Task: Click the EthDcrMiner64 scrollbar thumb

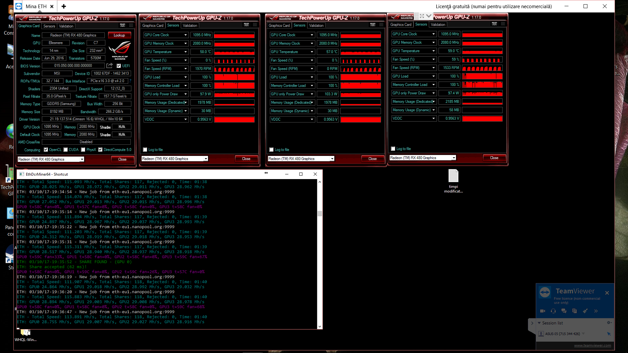Action: point(320,214)
